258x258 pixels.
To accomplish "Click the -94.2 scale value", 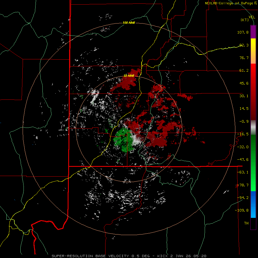I will coord(243,198).
